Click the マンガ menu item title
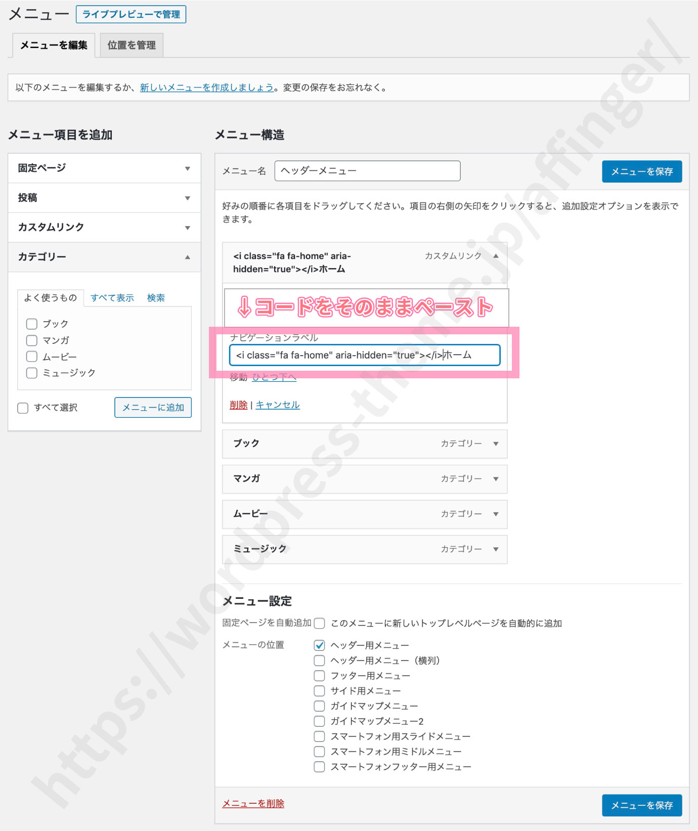This screenshot has width=698, height=831. (x=247, y=478)
